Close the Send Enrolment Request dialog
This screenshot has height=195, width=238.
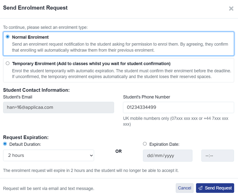pos(231,8)
